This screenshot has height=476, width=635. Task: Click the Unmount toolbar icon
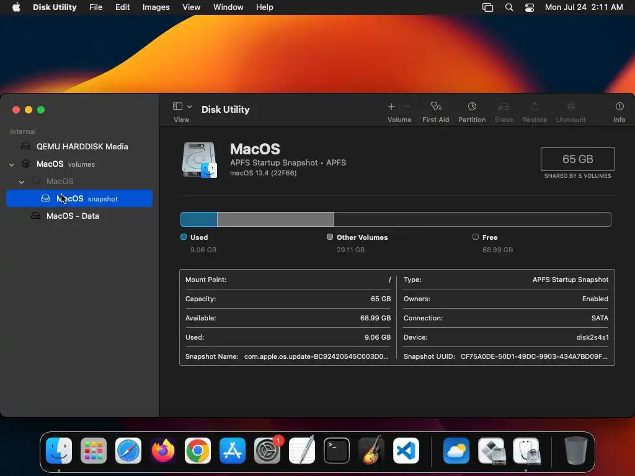(x=571, y=107)
